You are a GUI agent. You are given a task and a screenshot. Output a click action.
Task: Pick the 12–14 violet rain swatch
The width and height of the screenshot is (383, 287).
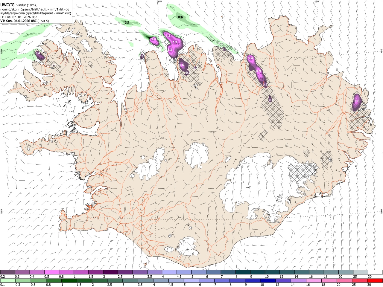(x=283, y=281)
